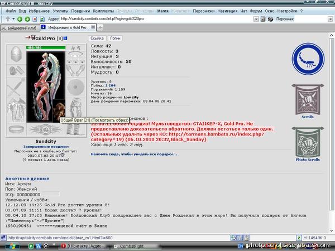Click the clock icon in the status bar
Image resolution: width=335 pixels, height=251 pixels.
(x=233, y=238)
